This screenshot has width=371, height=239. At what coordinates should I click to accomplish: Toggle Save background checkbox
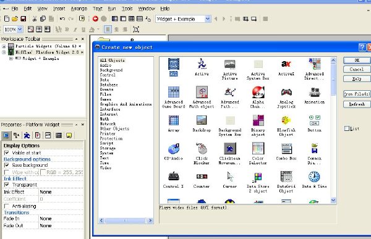(x=7, y=165)
